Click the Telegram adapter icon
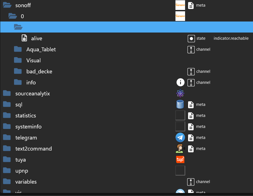This screenshot has height=196, width=253. tap(180, 138)
